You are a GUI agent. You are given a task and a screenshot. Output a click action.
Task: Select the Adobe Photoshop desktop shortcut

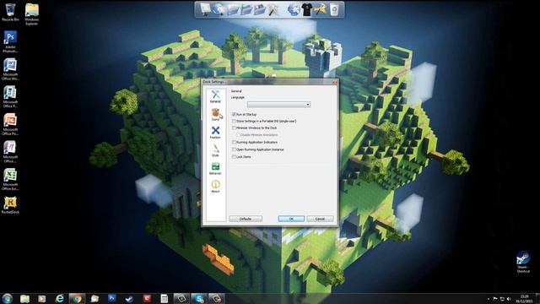pos(10,41)
